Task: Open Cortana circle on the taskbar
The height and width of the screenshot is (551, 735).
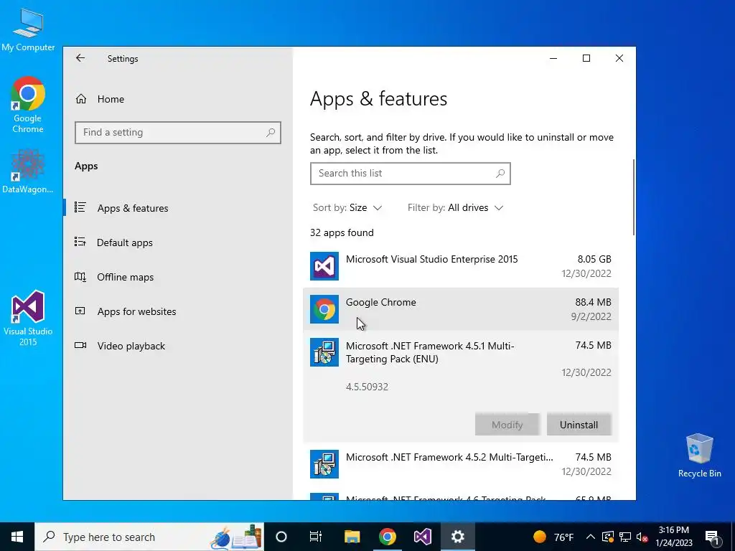Action: (x=281, y=537)
